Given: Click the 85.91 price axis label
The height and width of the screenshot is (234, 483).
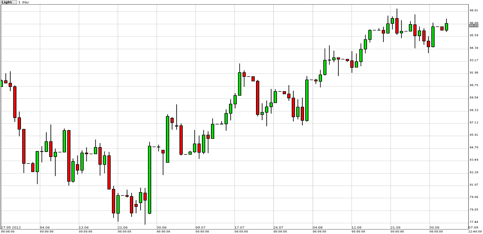Looking at the screenshot, I should click(x=474, y=135).
